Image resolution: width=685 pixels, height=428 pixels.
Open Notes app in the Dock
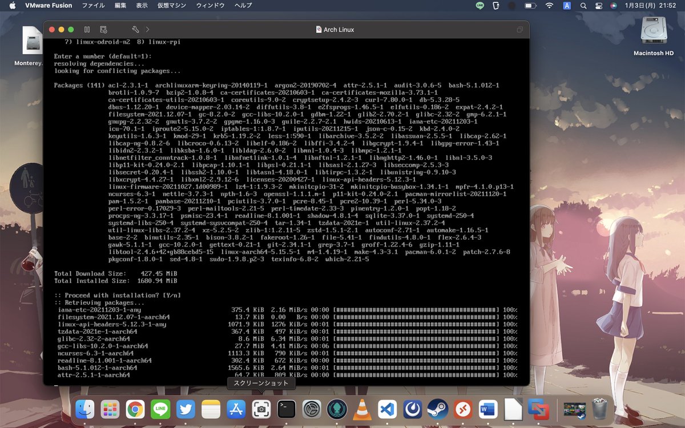click(211, 409)
